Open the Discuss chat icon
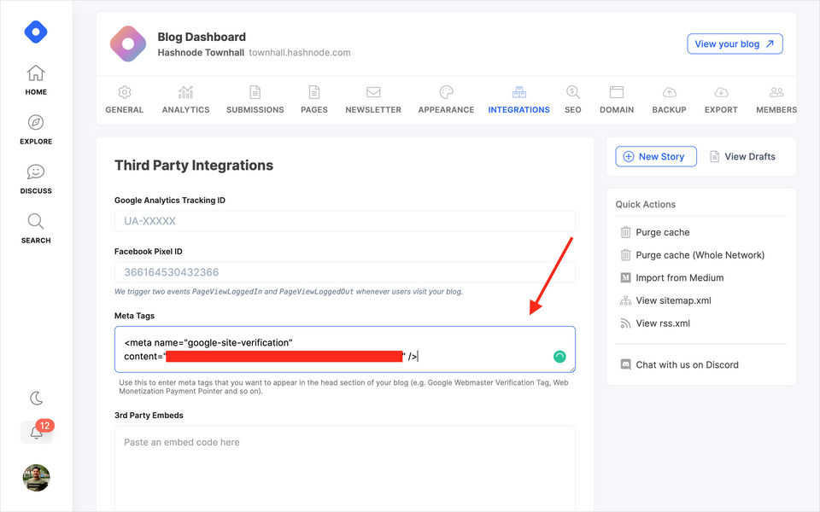Image resolution: width=820 pixels, height=512 pixels. [x=36, y=178]
